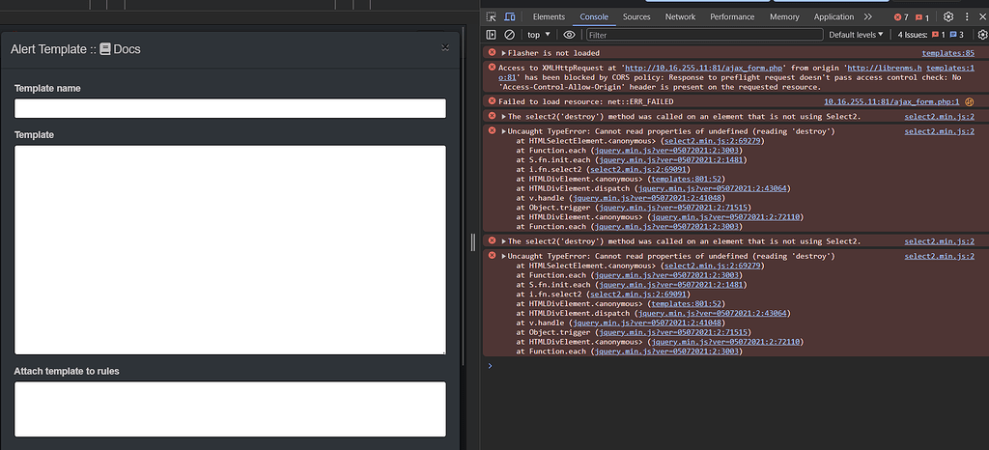Switch to the Network tab
The height and width of the screenshot is (450, 989).
[x=680, y=17]
